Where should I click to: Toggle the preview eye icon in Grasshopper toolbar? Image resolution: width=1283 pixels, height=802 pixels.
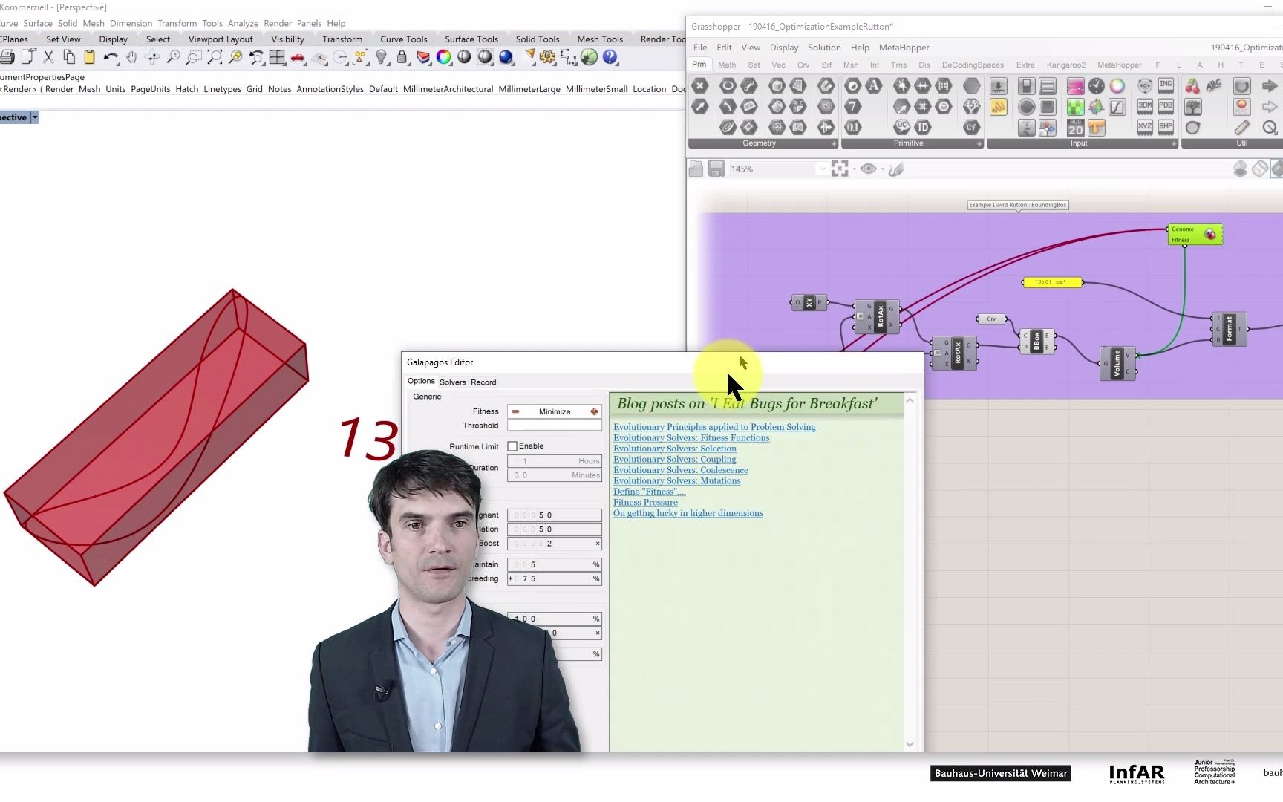click(868, 169)
